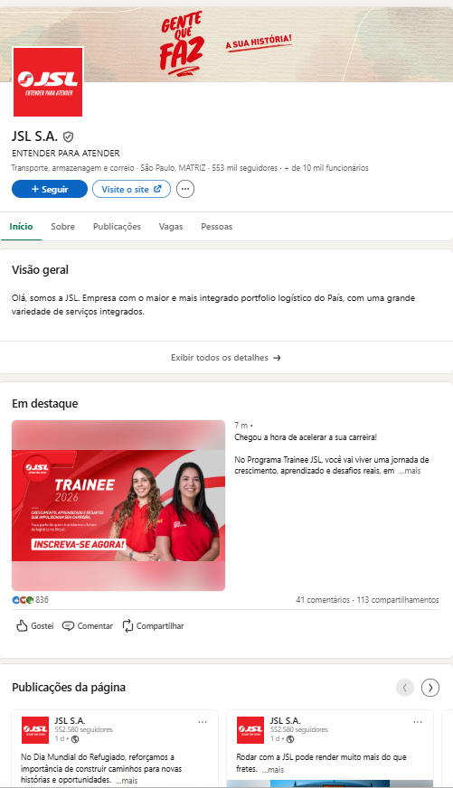This screenshot has width=453, height=788.
Task: Click the verified shield badge next to JSL S.A.
Action: pos(69,136)
